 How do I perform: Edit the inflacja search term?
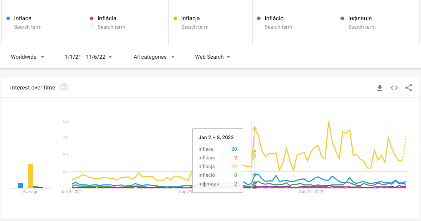point(191,18)
